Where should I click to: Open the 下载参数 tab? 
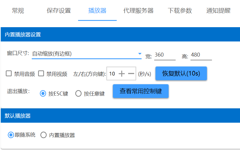coord(180,11)
